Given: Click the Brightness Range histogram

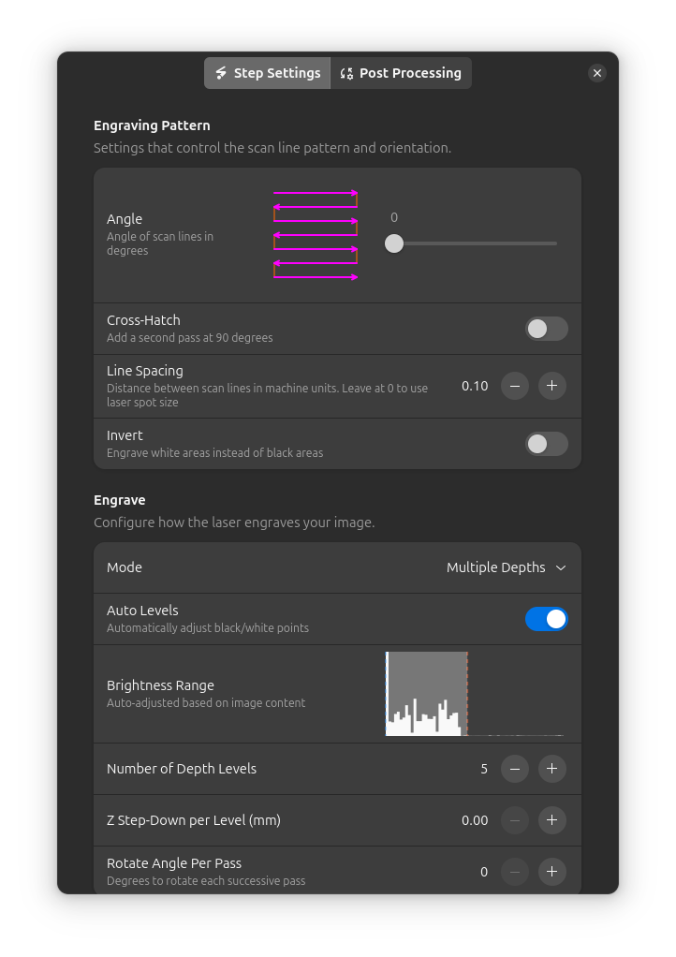Looking at the screenshot, I should [x=476, y=694].
